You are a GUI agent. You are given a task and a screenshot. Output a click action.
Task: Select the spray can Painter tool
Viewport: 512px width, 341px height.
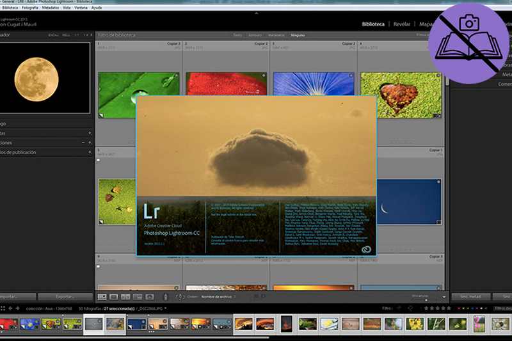[x=166, y=297]
